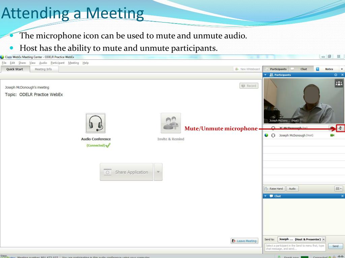Switch to the Quick Start tab

pos(15,69)
